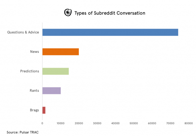Screen dimensions: 196x136
Task: Select the purple Rants bar
Action: click(51, 91)
